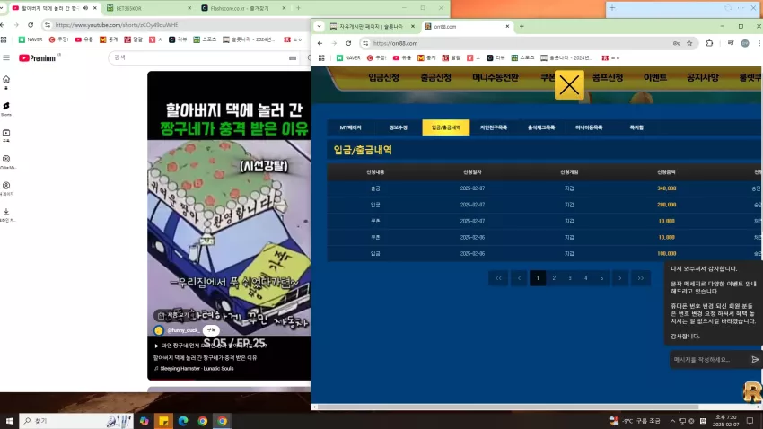
Task: Open NAVER bookmark in YouTube window
Action: 31,39
